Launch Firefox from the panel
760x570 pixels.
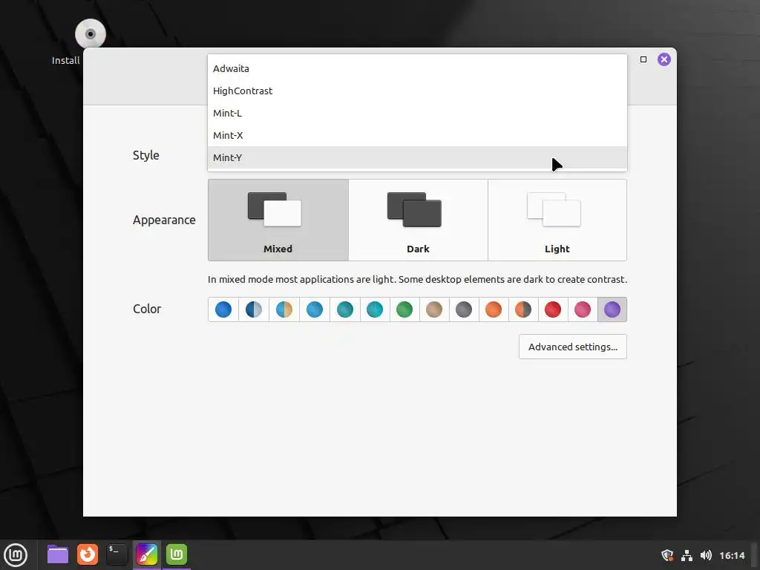88,554
